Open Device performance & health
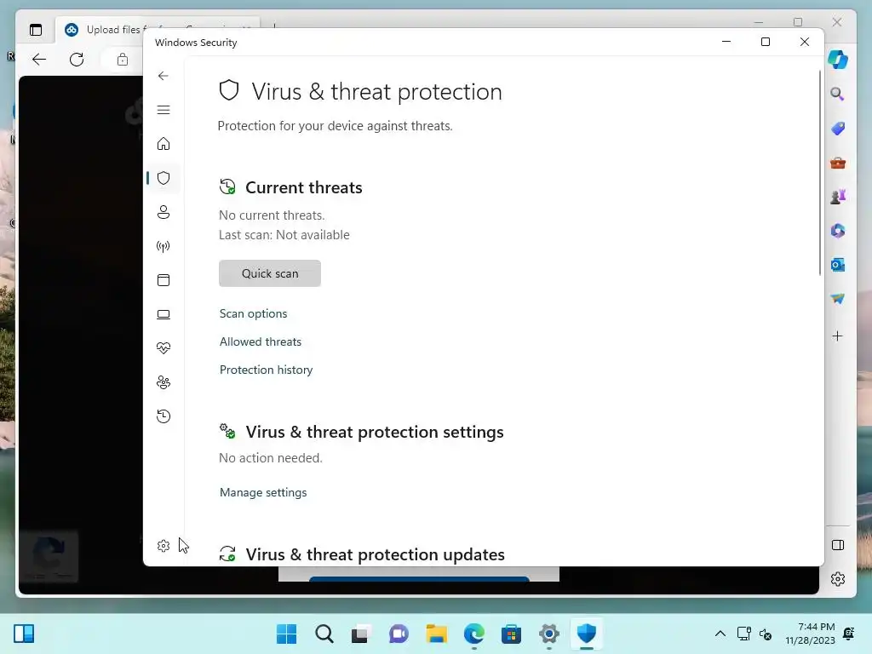 pos(163,348)
